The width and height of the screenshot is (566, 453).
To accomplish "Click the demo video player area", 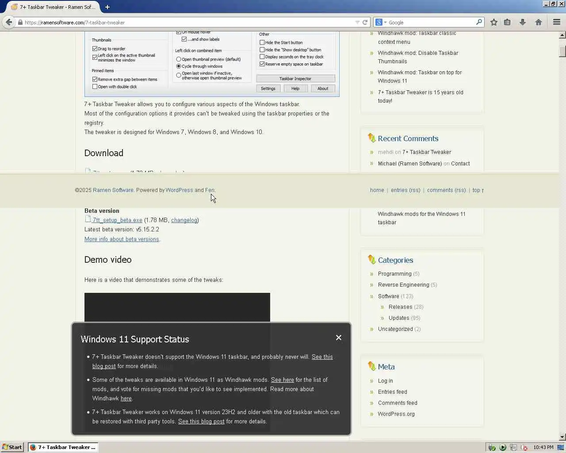I will click(x=177, y=307).
